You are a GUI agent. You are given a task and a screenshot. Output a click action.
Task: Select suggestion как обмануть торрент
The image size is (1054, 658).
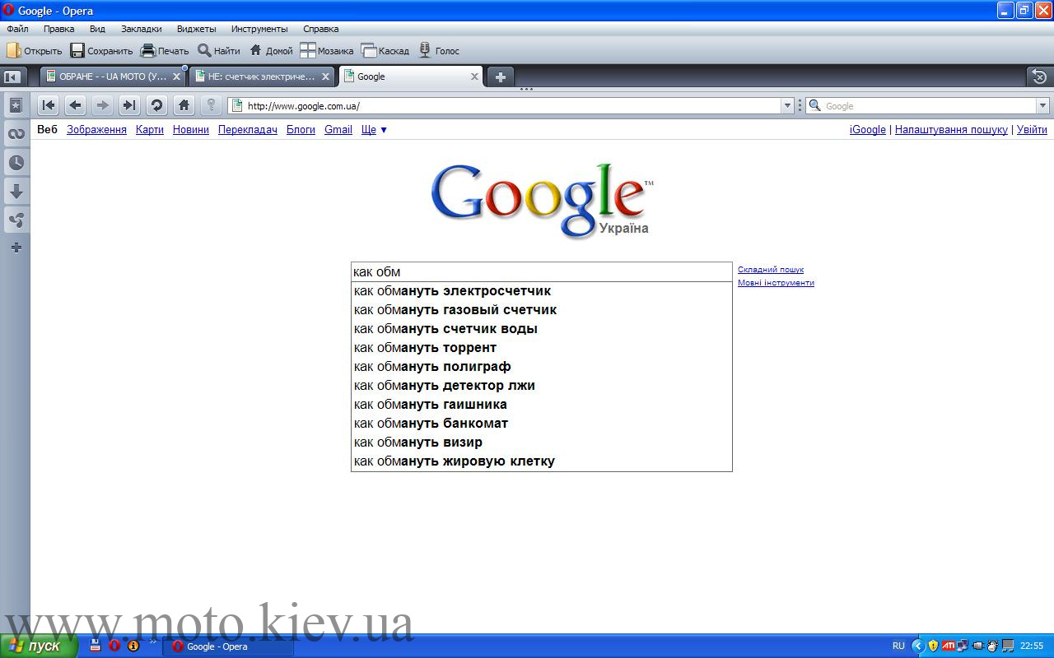point(541,348)
